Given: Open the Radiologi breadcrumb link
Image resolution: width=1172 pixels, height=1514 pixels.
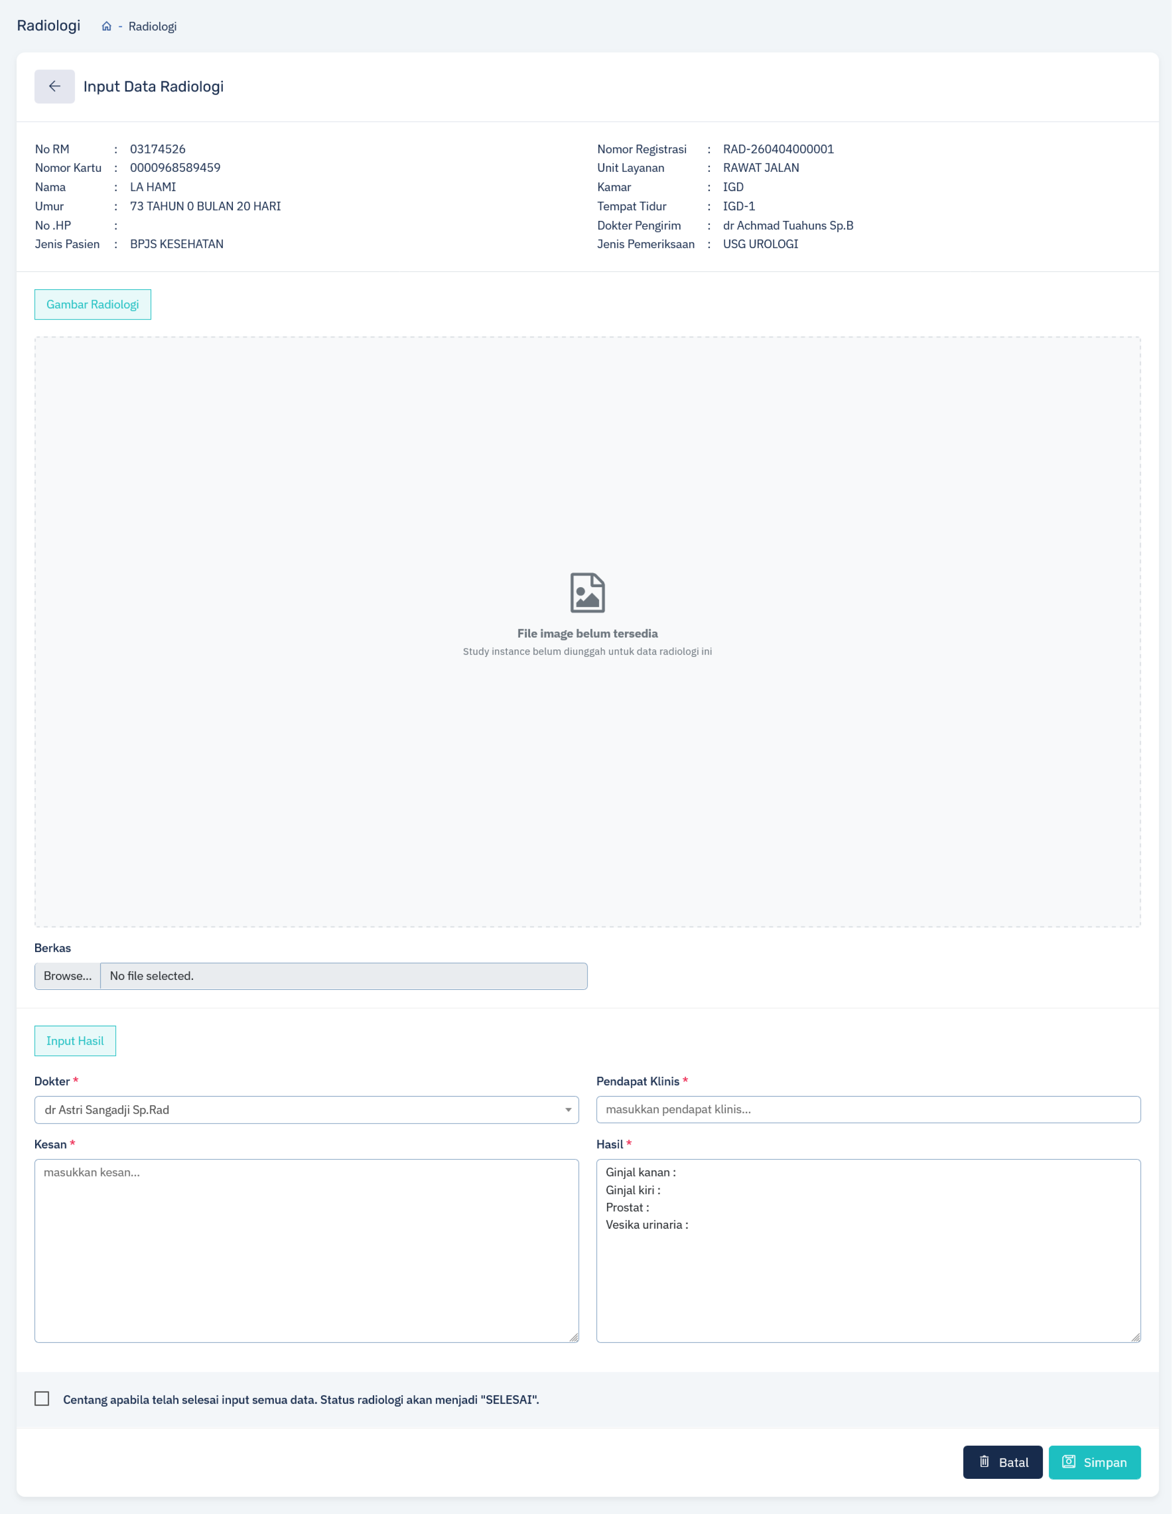Looking at the screenshot, I should tap(153, 26).
